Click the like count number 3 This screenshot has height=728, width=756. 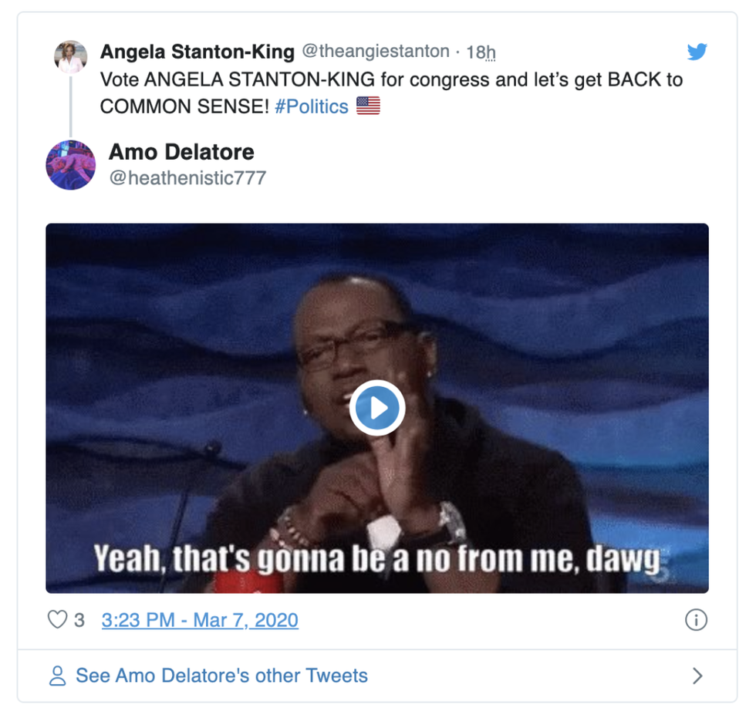(79, 620)
